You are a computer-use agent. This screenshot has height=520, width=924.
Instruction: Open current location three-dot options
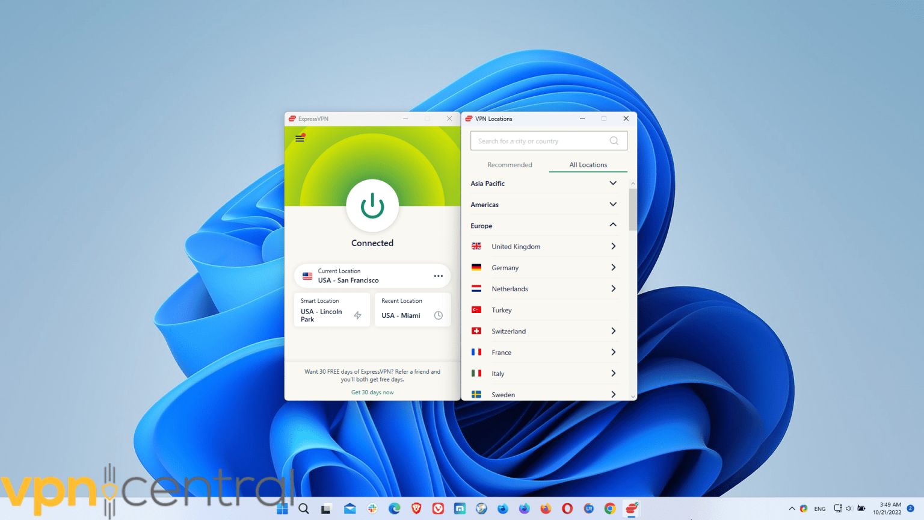tap(438, 276)
